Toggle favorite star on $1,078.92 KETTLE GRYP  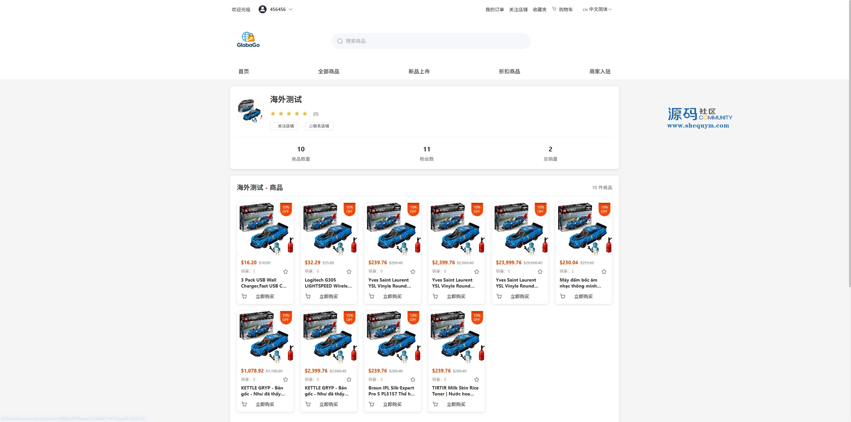tap(286, 380)
